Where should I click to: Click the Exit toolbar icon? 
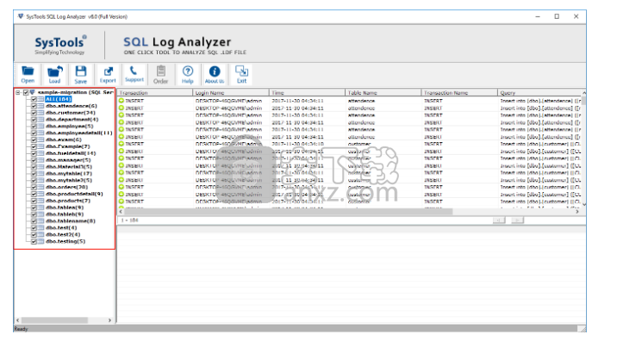point(241,71)
